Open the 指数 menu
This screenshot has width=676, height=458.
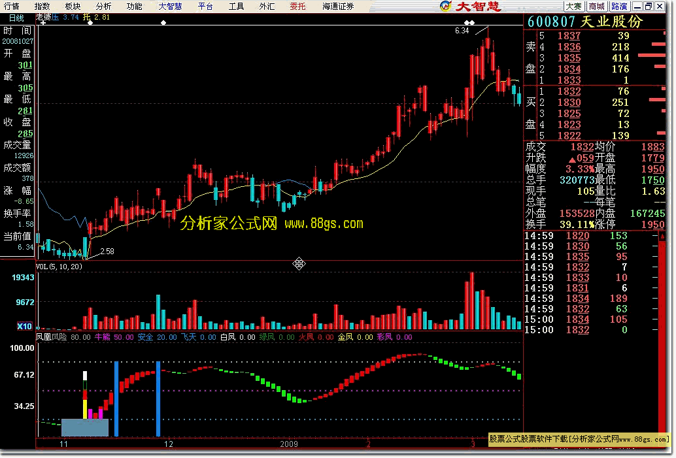point(42,6)
